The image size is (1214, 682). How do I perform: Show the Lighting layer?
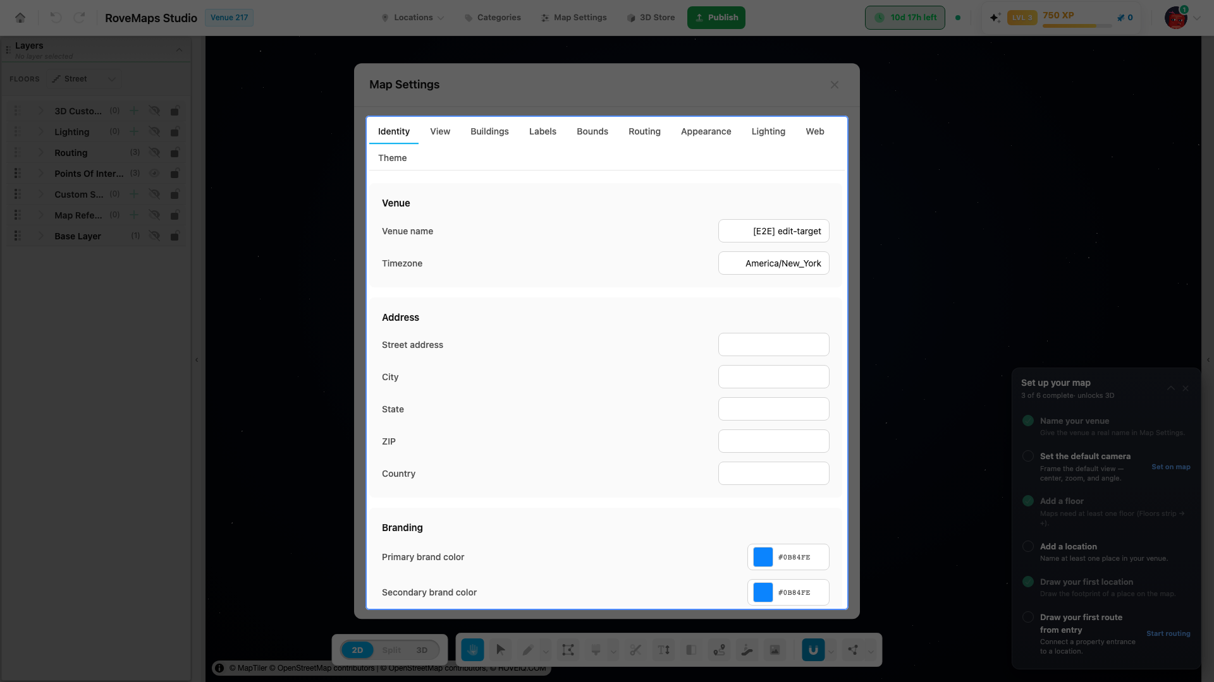point(154,131)
